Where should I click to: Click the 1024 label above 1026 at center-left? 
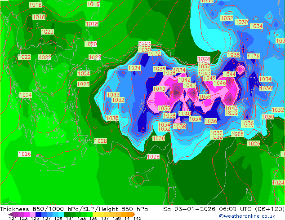click(x=84, y=74)
